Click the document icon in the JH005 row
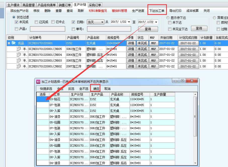 [18, 49]
